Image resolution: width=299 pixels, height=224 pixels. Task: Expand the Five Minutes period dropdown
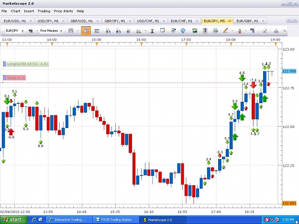click(61, 31)
